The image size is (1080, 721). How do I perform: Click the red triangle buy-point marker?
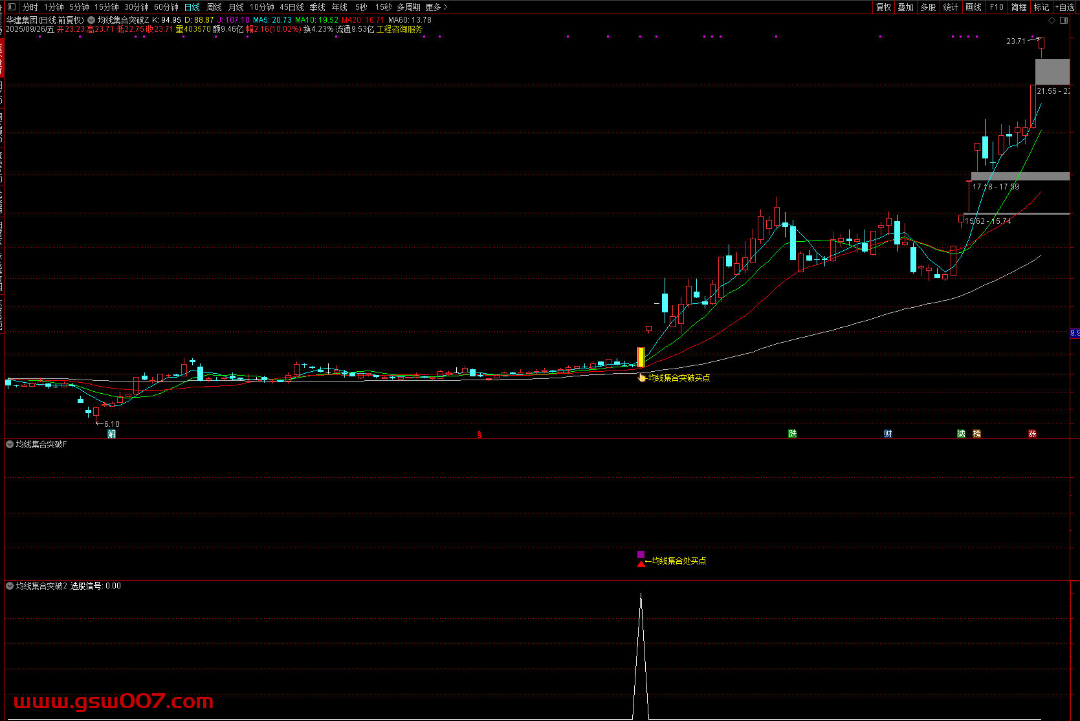[x=641, y=564]
